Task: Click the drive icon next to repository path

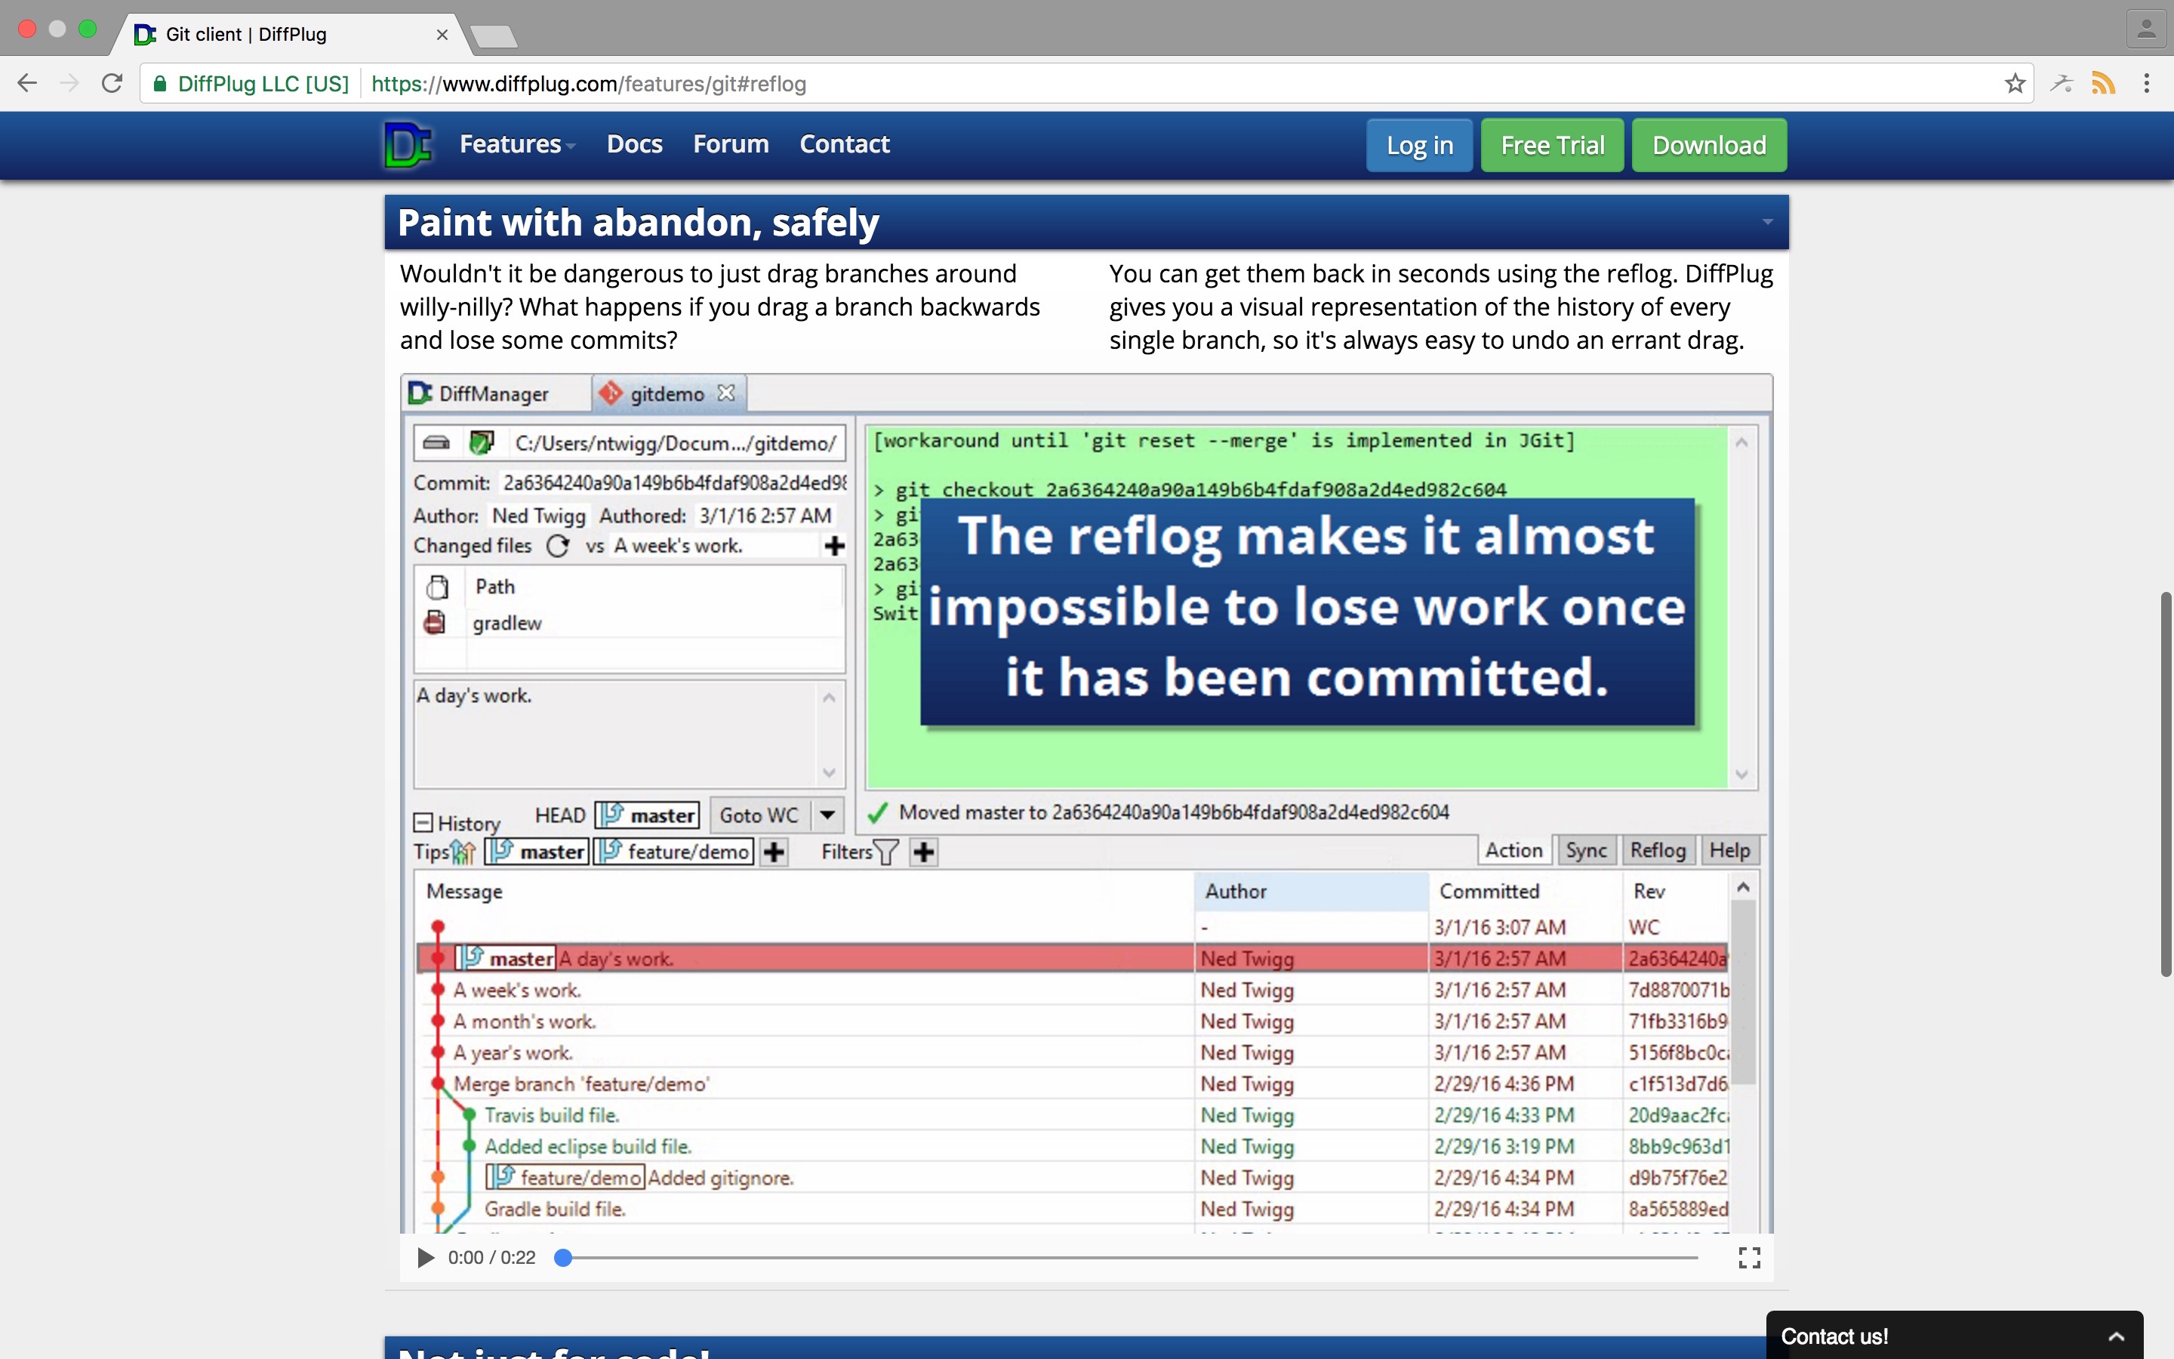Action: click(x=436, y=442)
